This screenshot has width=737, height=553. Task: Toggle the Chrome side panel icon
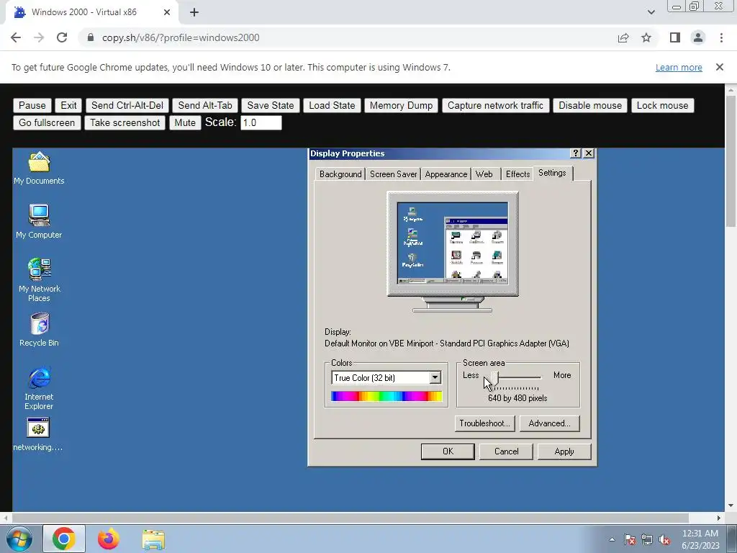pyautogui.click(x=675, y=37)
